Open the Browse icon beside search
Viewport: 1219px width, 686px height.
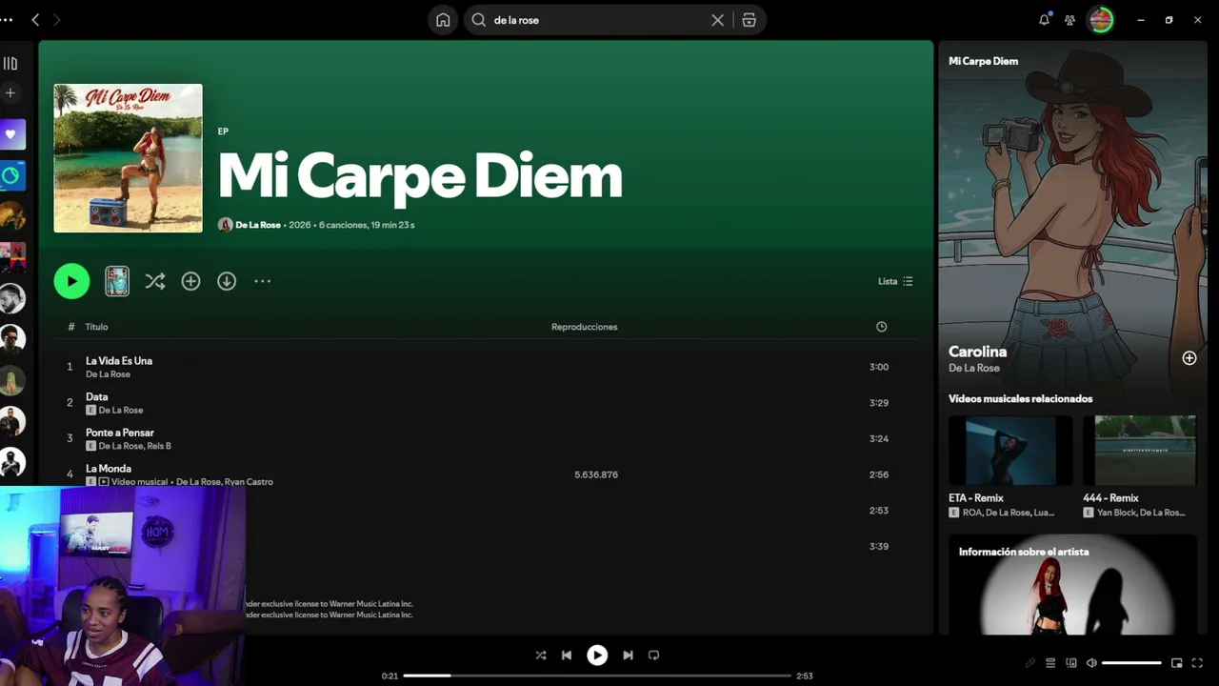(749, 20)
